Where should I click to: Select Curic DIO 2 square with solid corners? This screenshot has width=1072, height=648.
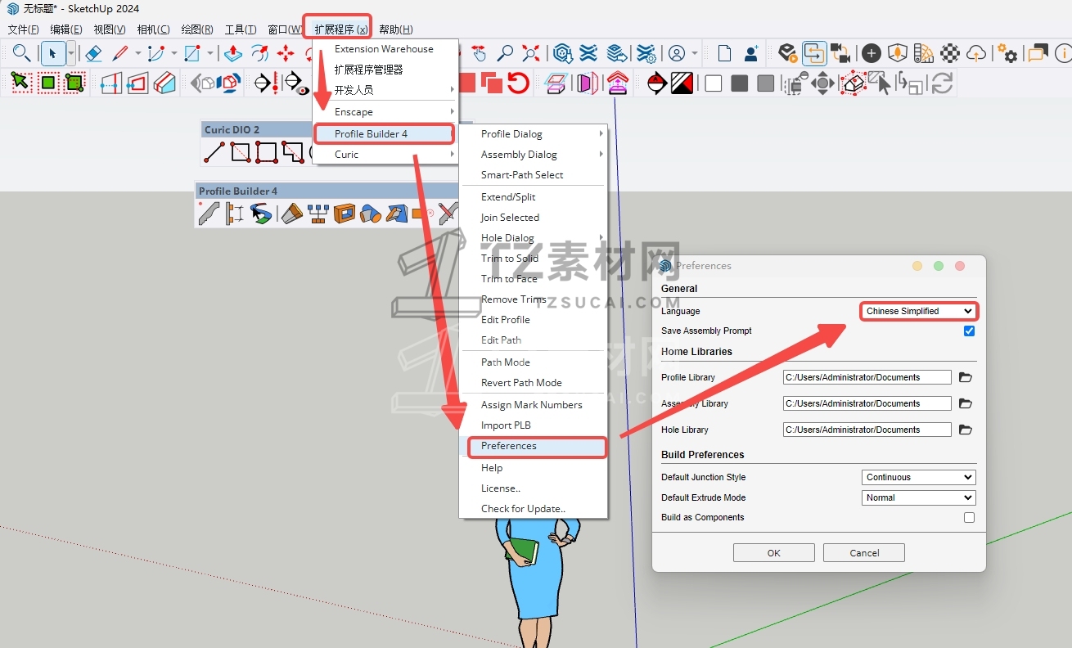pos(267,152)
